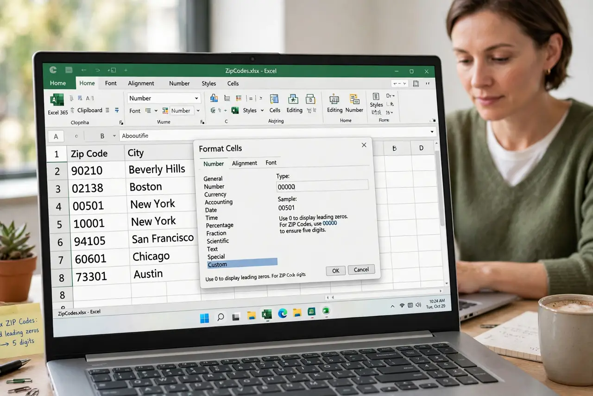This screenshot has height=396, width=593.
Task: Open the Cells ribbon tab
Action: [233, 83]
